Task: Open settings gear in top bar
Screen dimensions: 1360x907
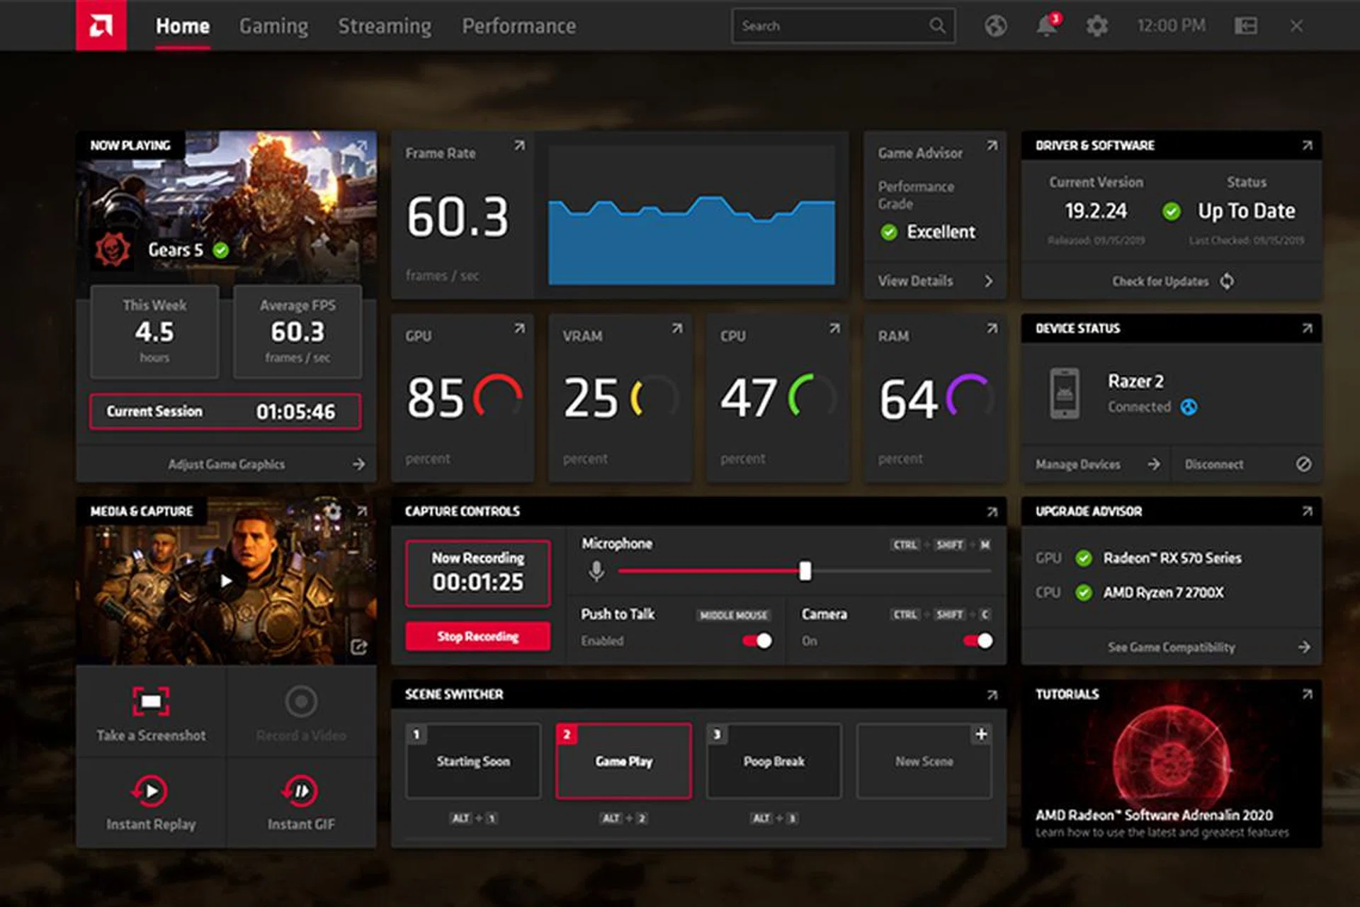Action: pos(1097,26)
